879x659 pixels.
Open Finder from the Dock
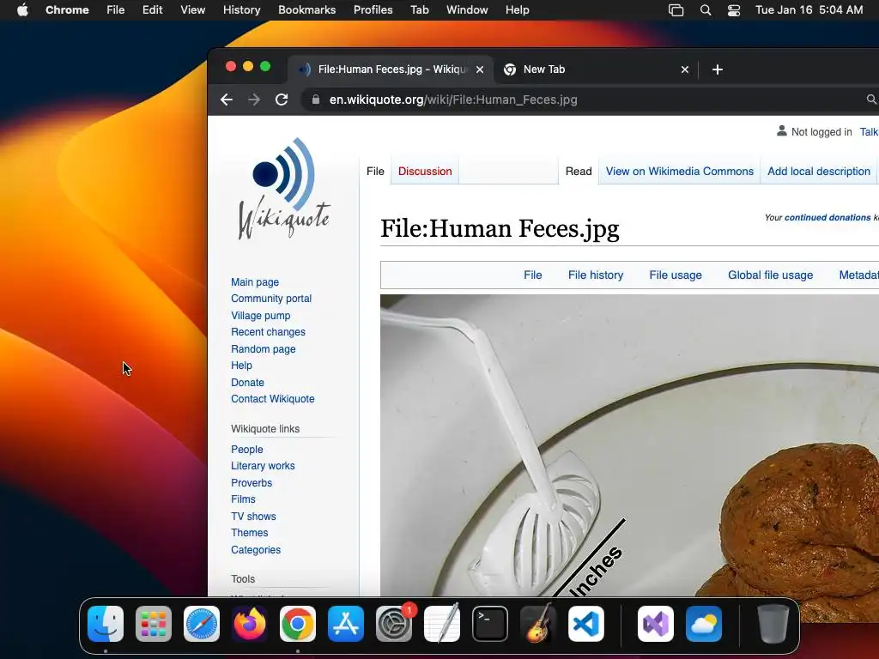click(x=106, y=624)
